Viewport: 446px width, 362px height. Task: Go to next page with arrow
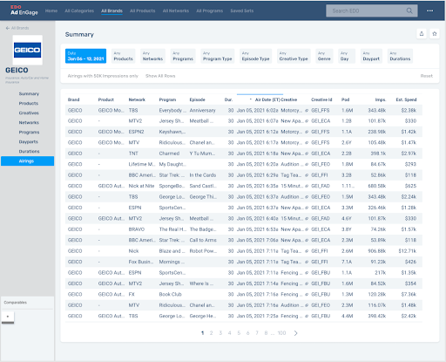295,333
